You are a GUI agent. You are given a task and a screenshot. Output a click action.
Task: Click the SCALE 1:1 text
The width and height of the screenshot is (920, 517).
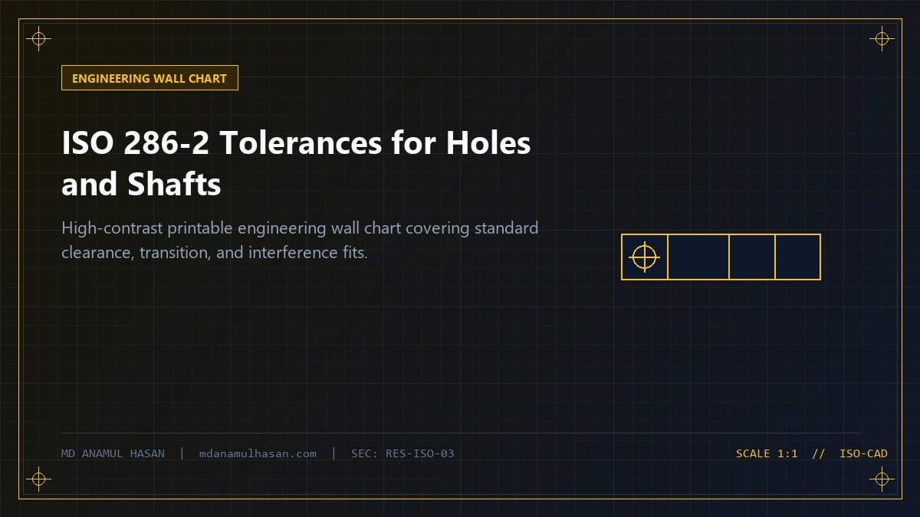pyautogui.click(x=767, y=453)
